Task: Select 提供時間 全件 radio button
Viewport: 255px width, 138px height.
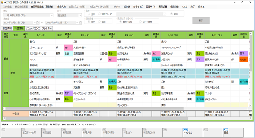Action: pyautogui.click(x=89, y=22)
